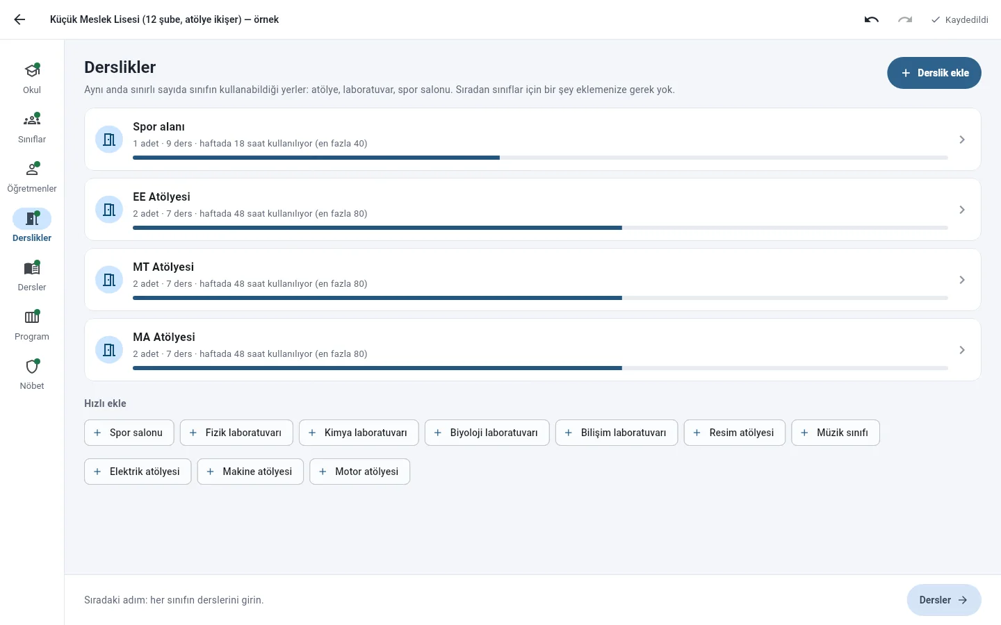Click the EE Atölyesi usage progress bar
The width and height of the screenshot is (1001, 625).
[x=540, y=228]
